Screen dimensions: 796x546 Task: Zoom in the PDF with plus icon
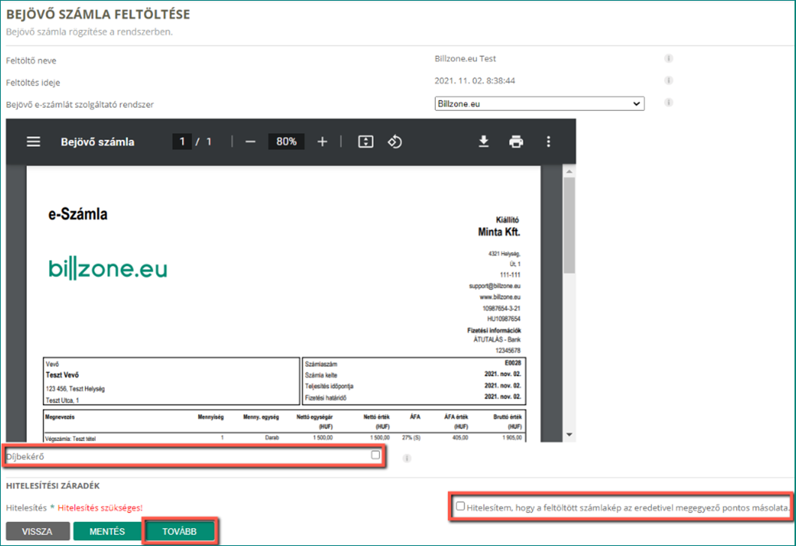tap(323, 142)
